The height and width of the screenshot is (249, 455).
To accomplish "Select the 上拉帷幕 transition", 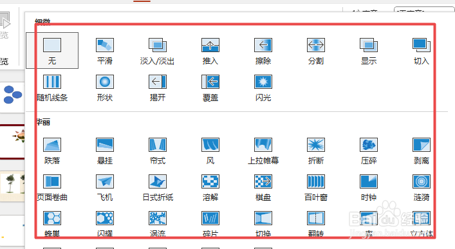I will 263,151.
